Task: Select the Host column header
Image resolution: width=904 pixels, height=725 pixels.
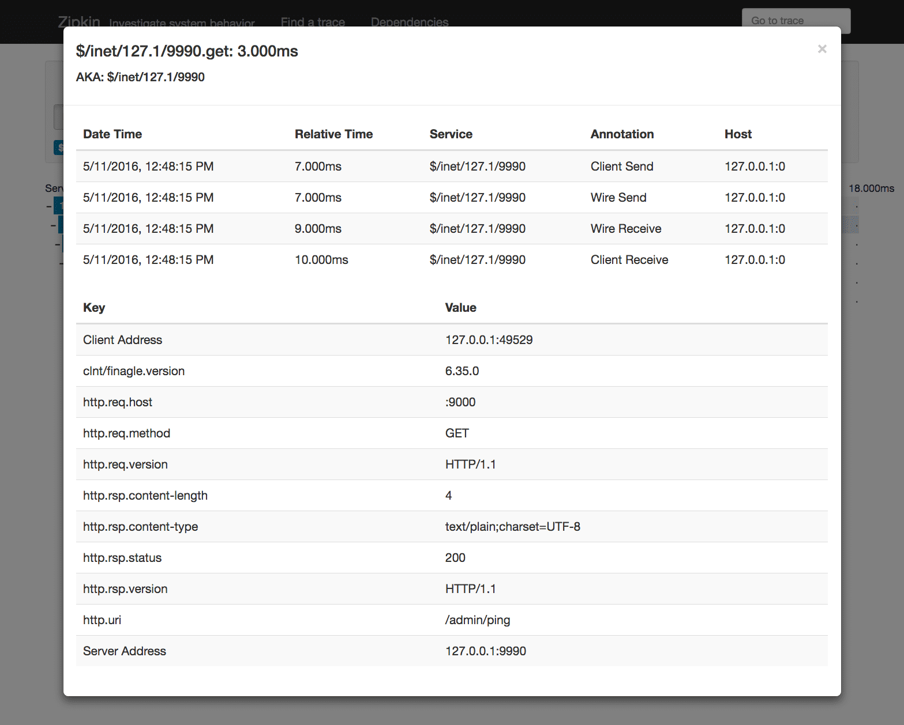Action: tap(738, 134)
